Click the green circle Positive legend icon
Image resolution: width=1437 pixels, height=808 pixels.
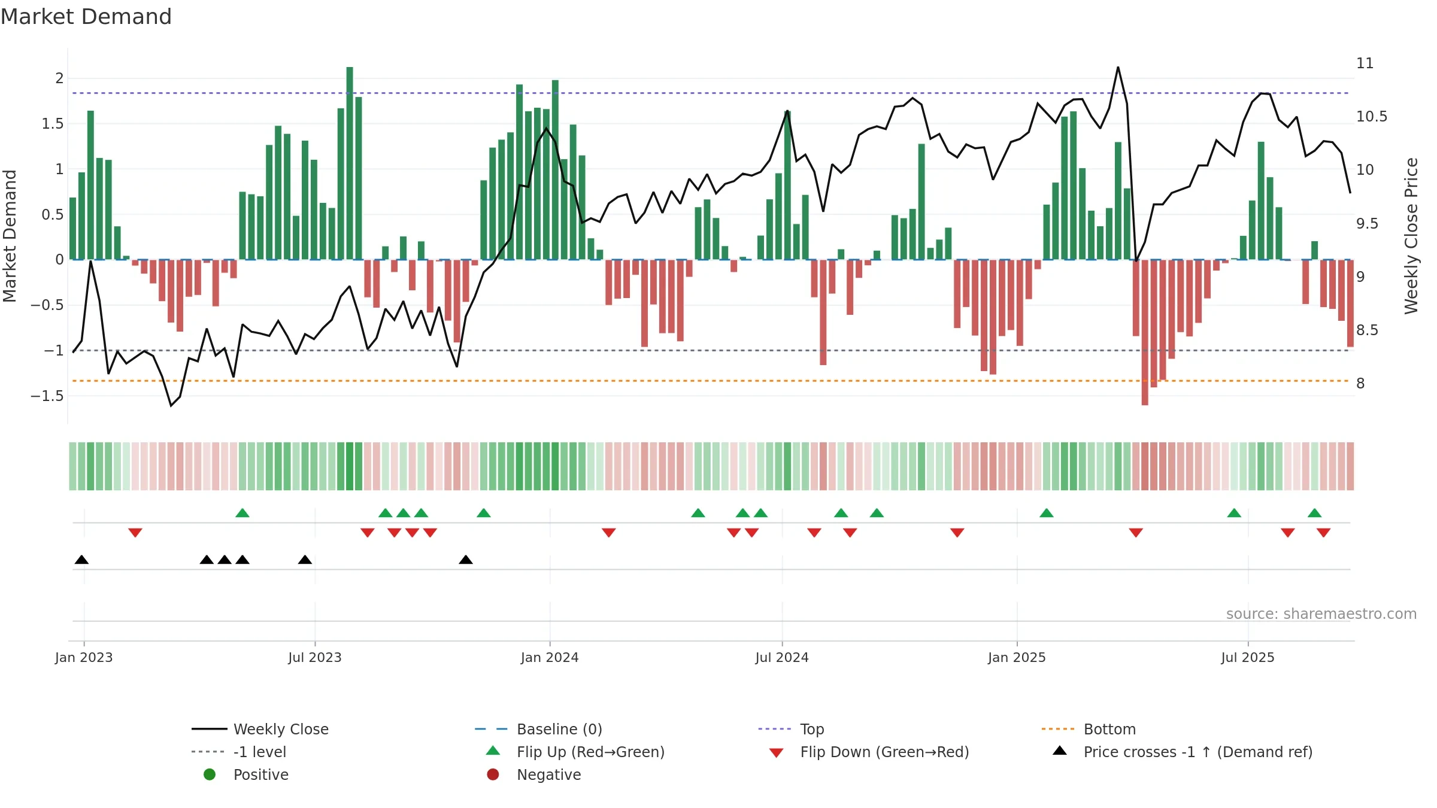(210, 774)
